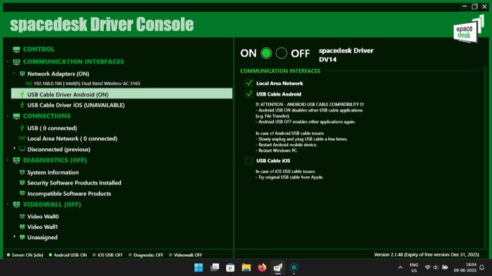Screen dimensions: 492x276
Task: Select Video Wall0 entry
Action: [x=43, y=216]
